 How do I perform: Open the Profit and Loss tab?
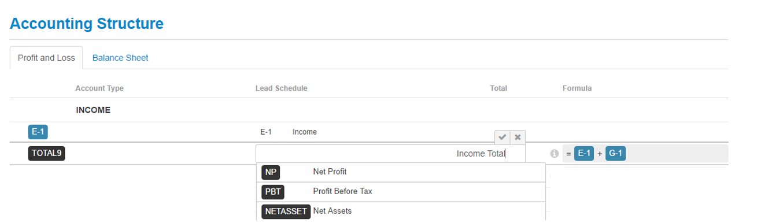(x=46, y=58)
